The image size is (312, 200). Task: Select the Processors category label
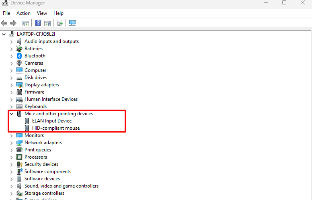pyautogui.click(x=36, y=157)
